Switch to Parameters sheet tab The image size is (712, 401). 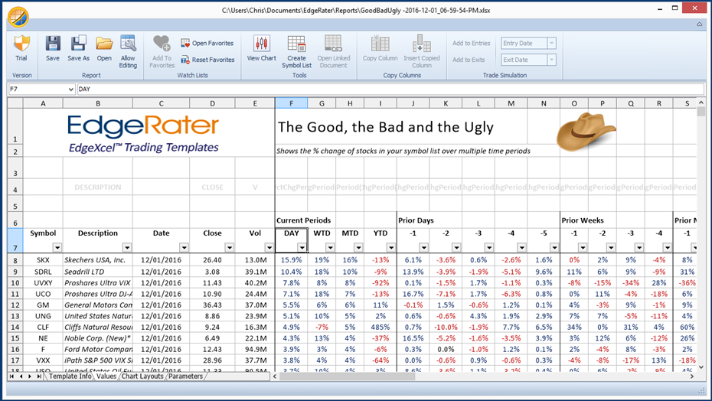[185, 377]
